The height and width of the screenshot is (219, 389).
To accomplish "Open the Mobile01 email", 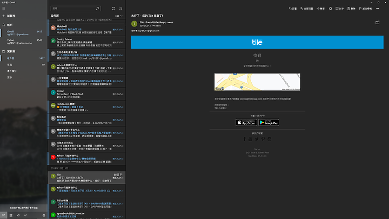I will click(87, 29).
